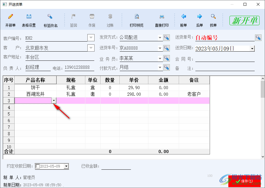
Task: Select the 饼干 product cell
Action: tap(36, 88)
